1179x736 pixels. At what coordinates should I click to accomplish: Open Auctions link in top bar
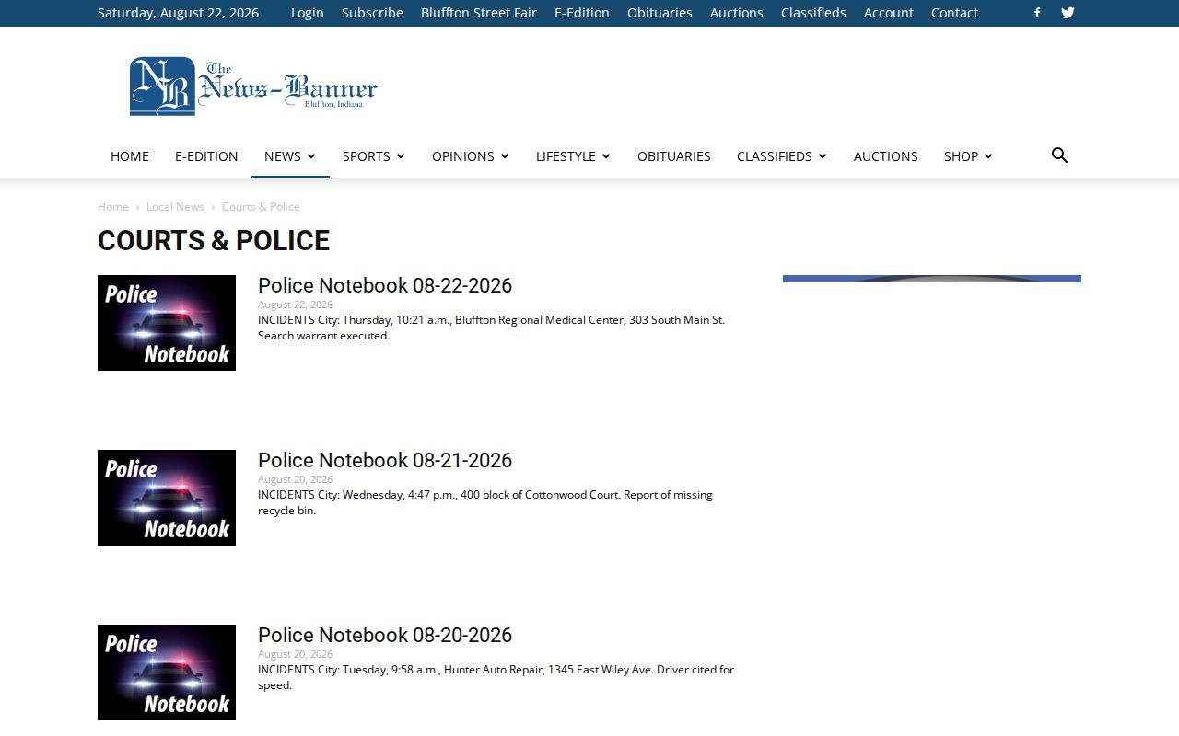(x=737, y=13)
